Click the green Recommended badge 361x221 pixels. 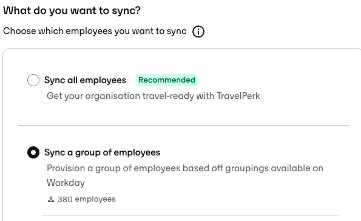coord(167,80)
